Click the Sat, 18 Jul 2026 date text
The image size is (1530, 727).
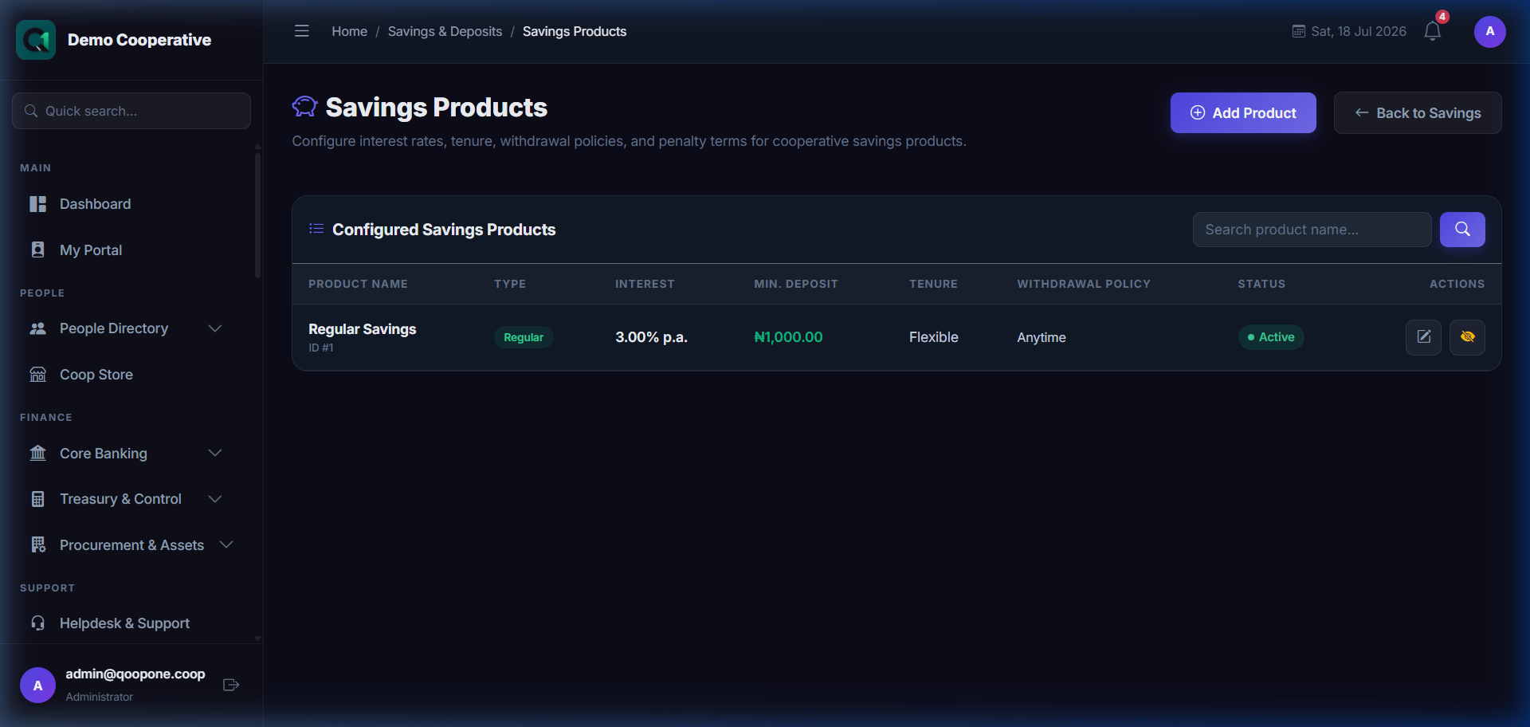pyautogui.click(x=1359, y=31)
